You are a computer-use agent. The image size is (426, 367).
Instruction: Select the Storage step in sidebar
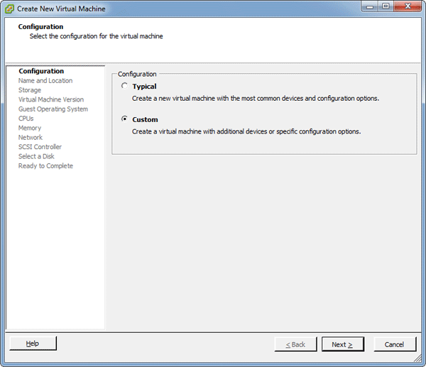30,90
